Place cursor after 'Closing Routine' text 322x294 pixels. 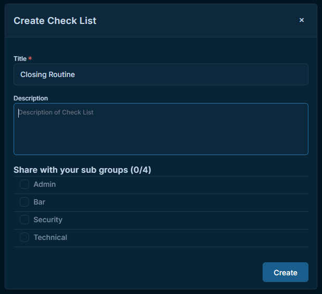pos(76,74)
